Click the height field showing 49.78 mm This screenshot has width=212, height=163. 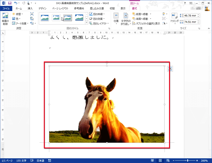coord(191,16)
